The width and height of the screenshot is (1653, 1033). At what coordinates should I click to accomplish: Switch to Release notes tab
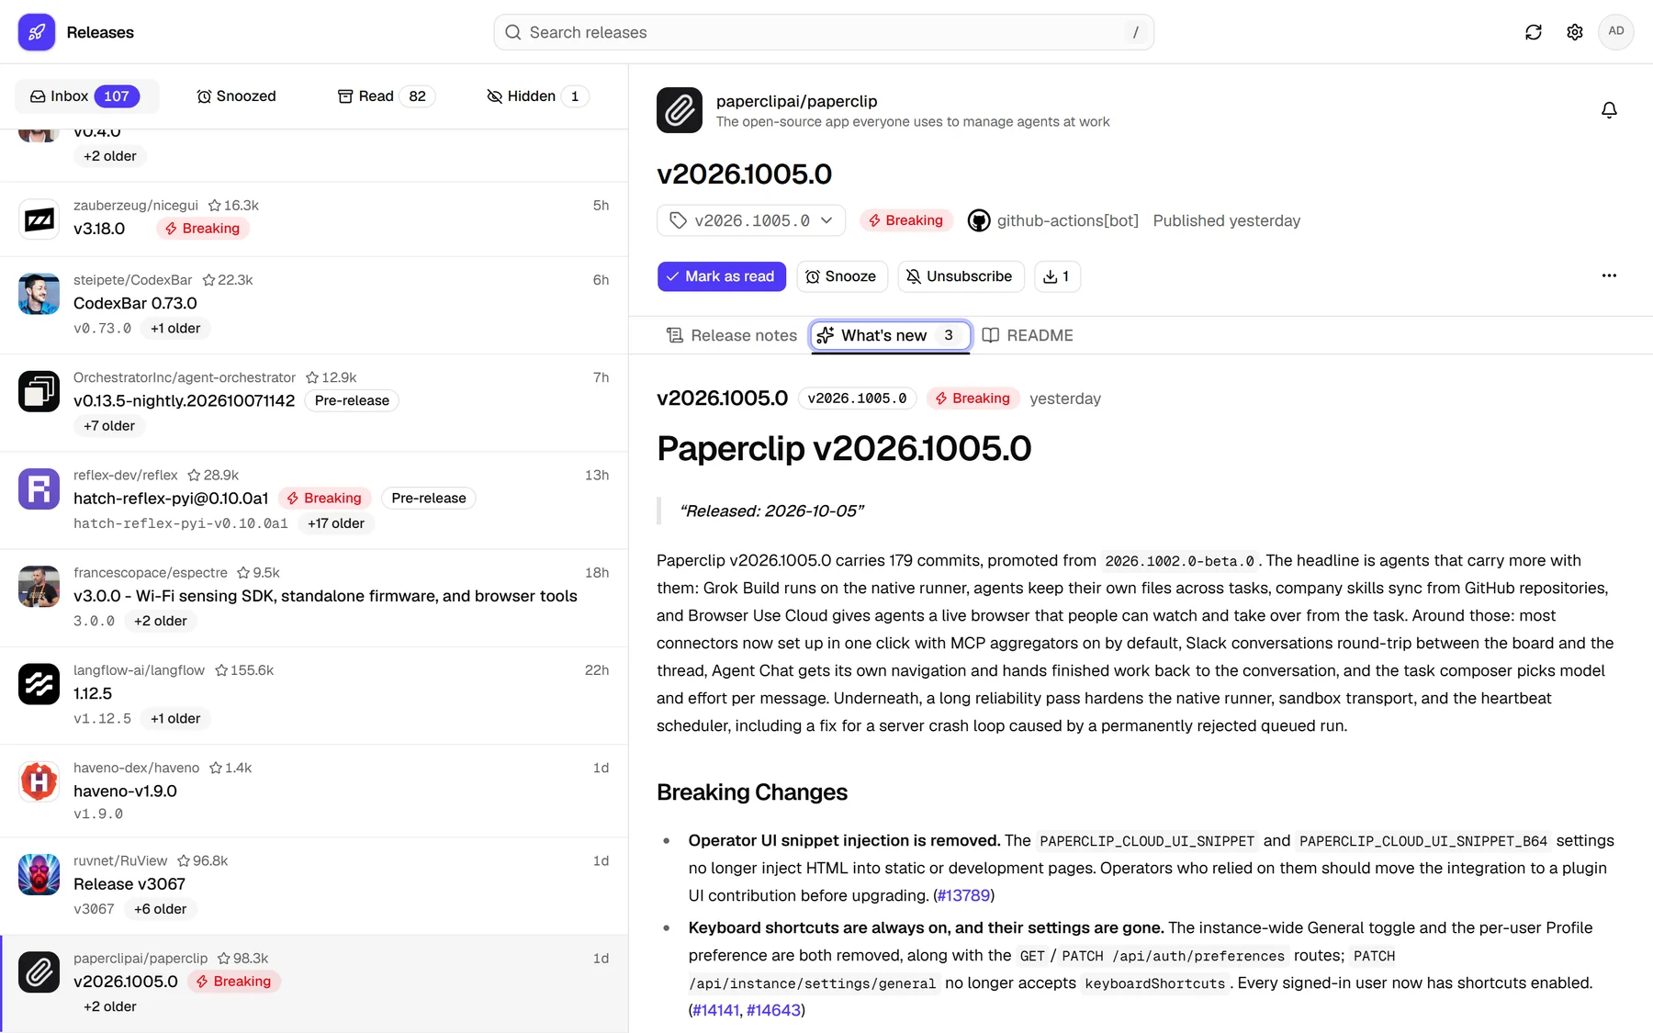[x=732, y=335]
